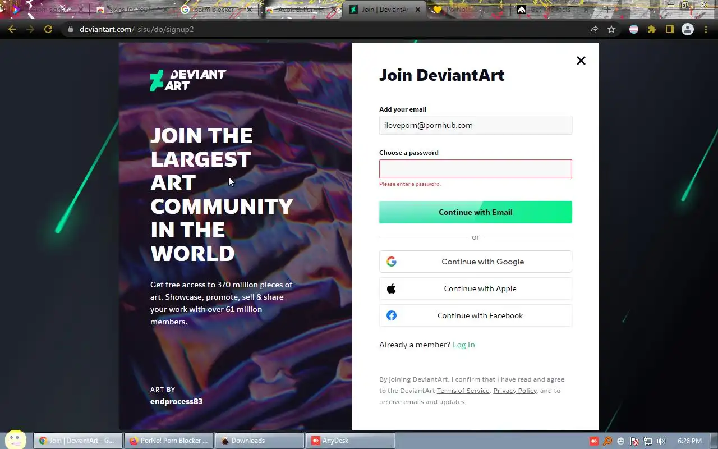The width and height of the screenshot is (718, 449).
Task: Focus the password field
Action: click(x=476, y=169)
